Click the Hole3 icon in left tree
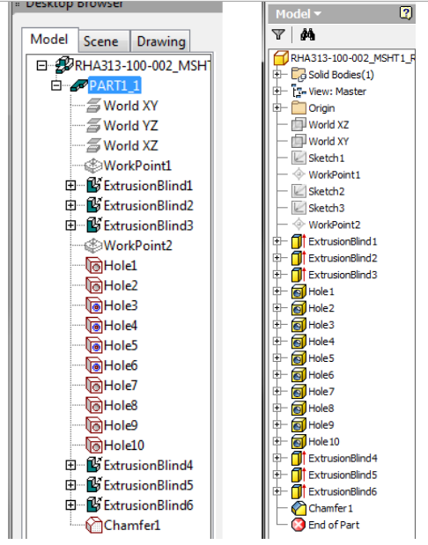The height and width of the screenshot is (545, 428). pos(94,306)
